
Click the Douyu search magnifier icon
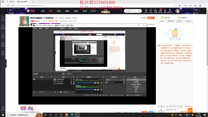click(x=139, y=11)
